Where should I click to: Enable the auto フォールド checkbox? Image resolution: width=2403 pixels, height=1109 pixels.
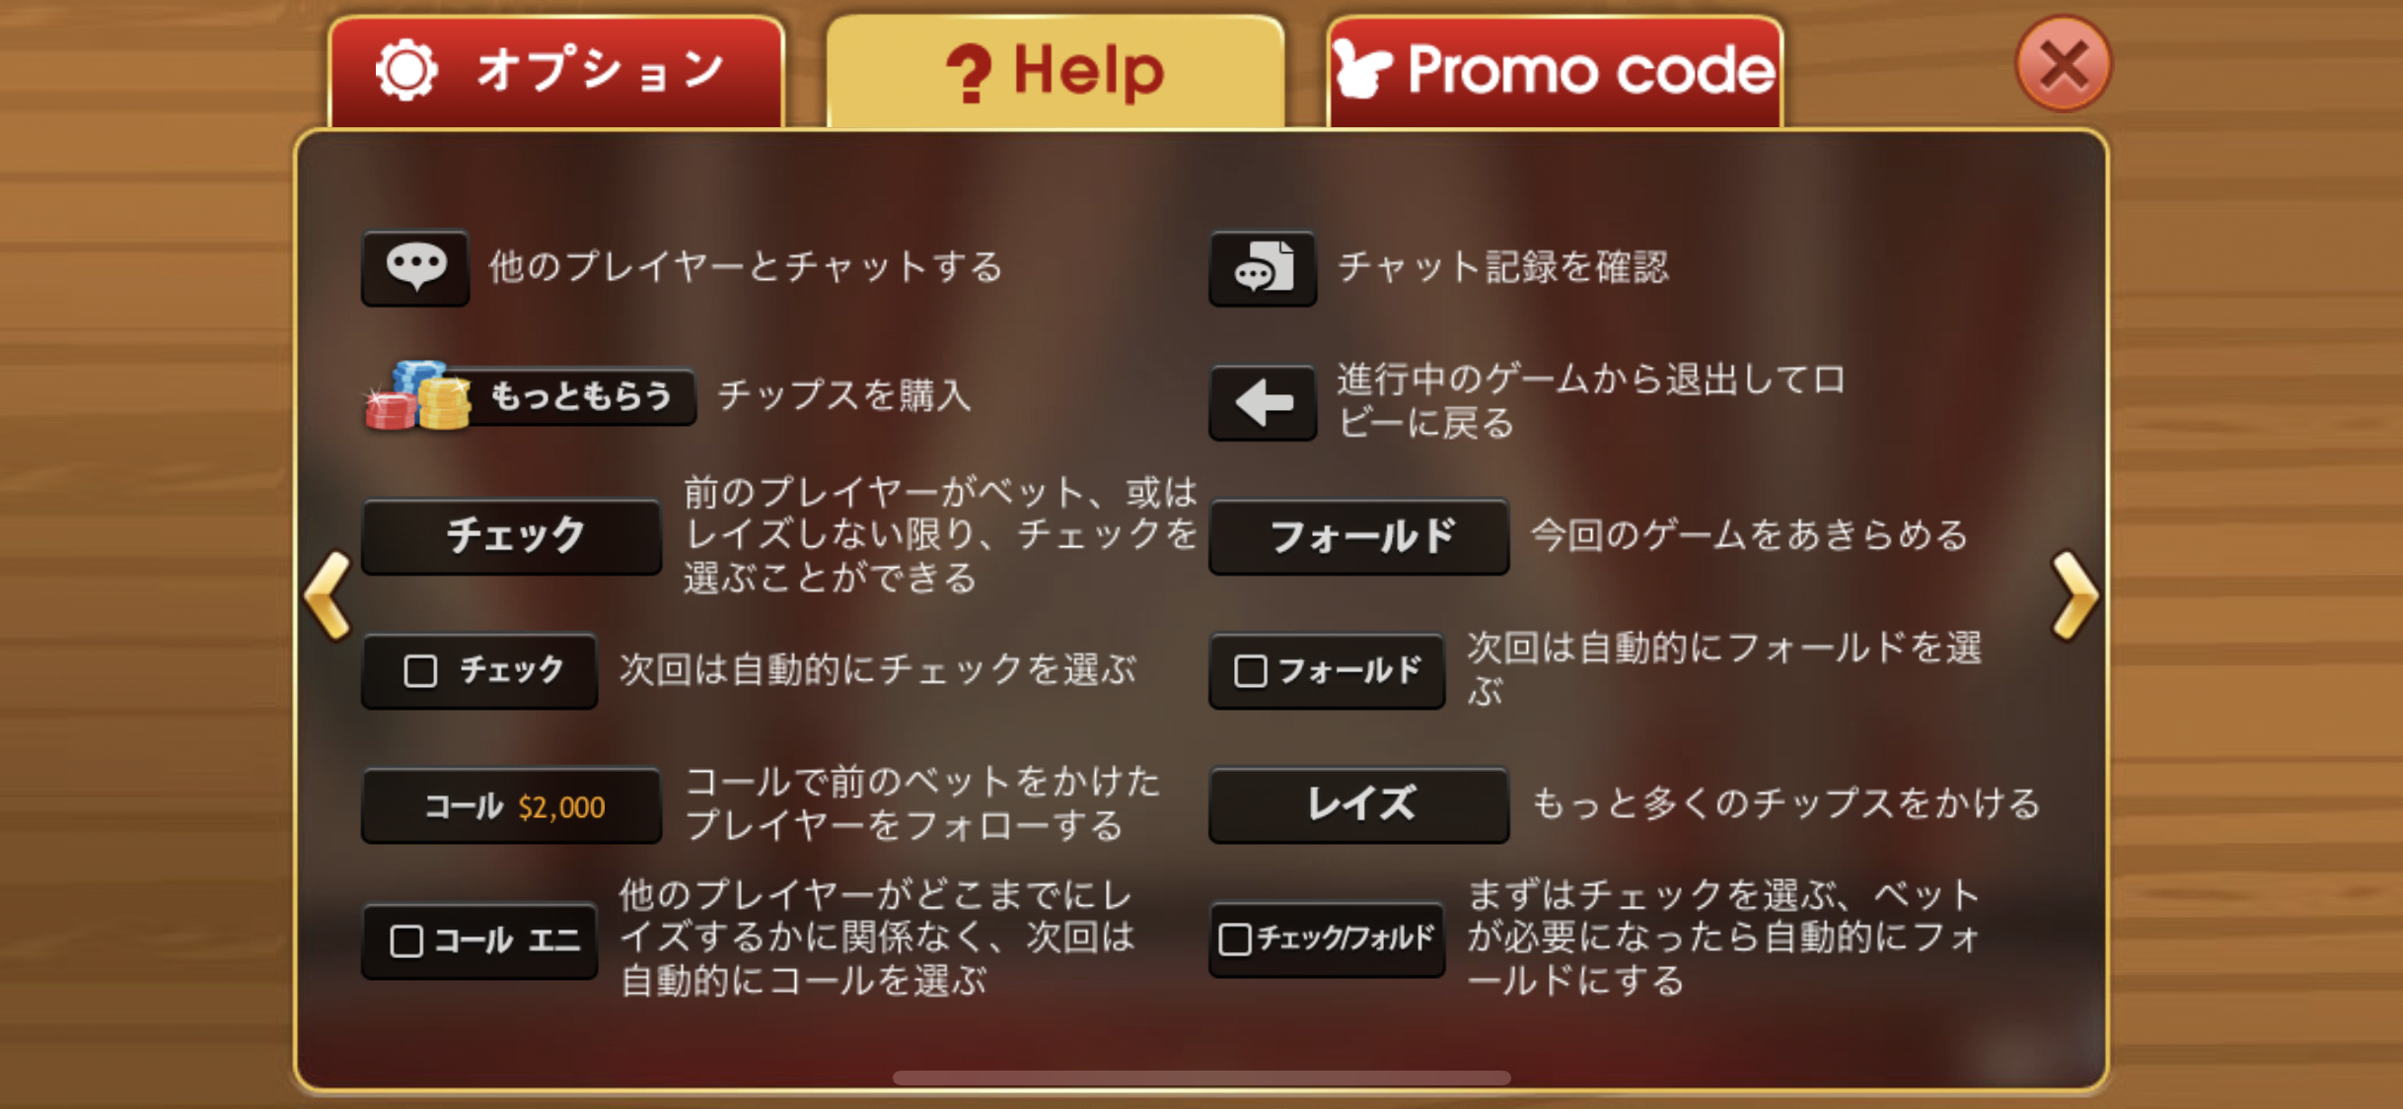pyautogui.click(x=1250, y=671)
